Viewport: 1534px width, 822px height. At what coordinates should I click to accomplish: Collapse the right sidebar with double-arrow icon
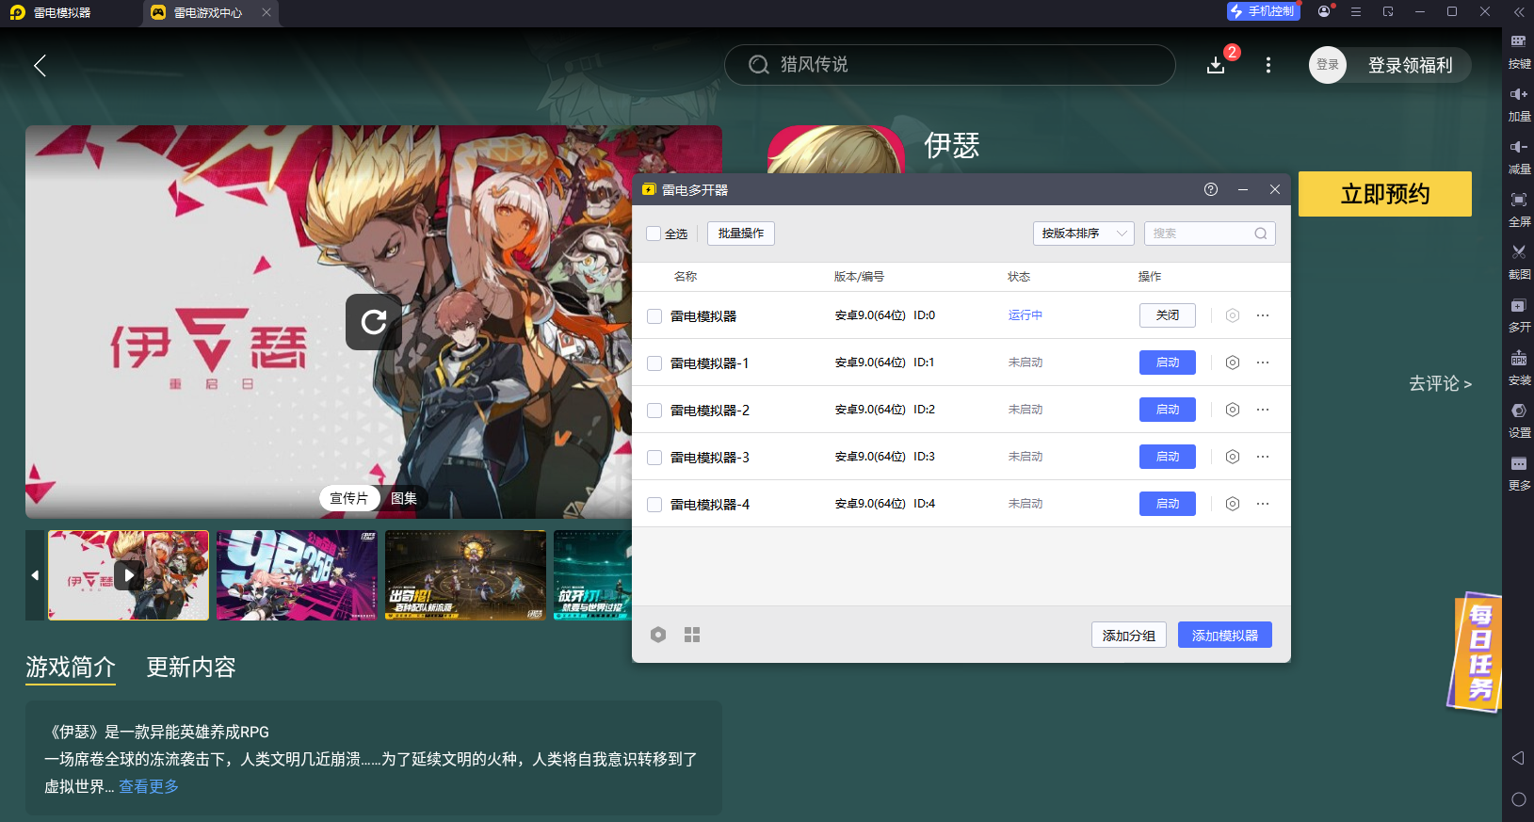pyautogui.click(x=1518, y=12)
